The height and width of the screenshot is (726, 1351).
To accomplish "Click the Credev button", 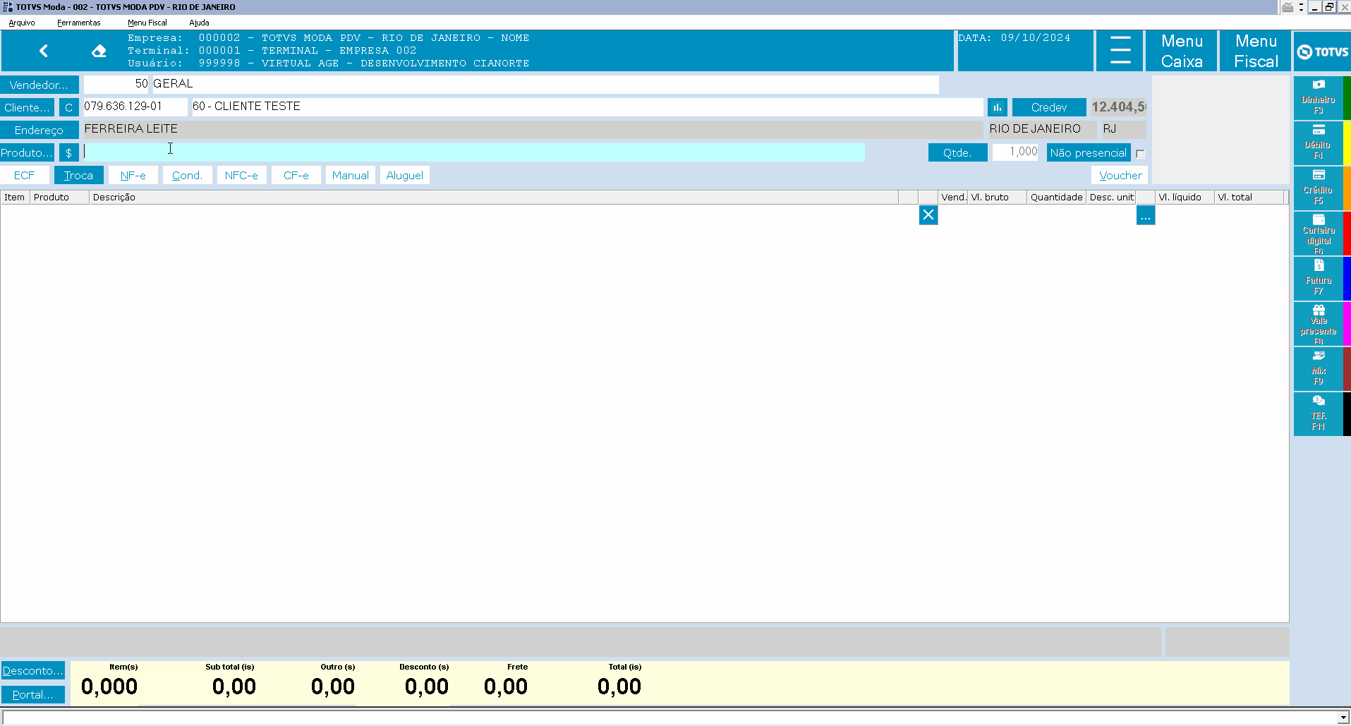I will pos(1049,107).
